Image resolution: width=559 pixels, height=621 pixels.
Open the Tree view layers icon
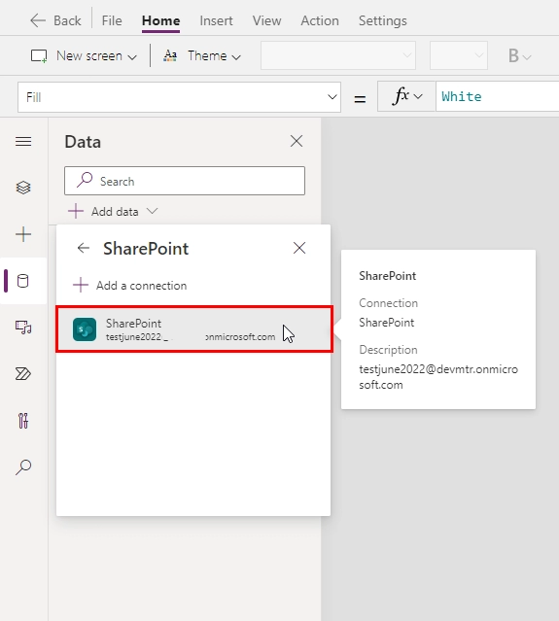23,188
